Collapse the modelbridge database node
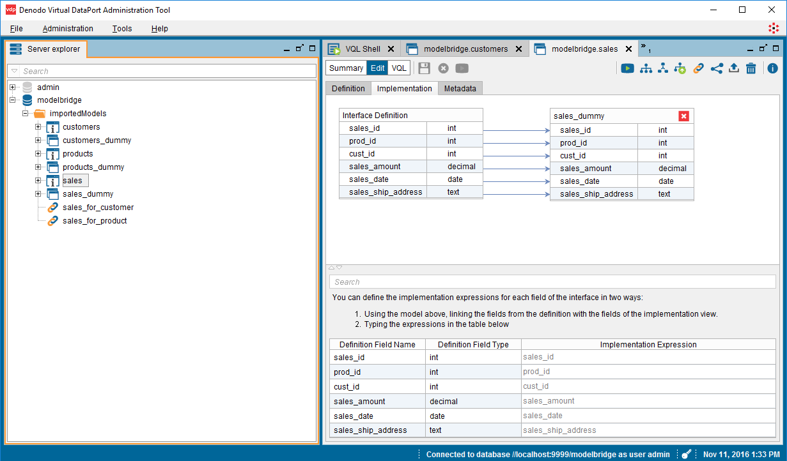Viewport: 787px width, 461px height. (x=12, y=100)
